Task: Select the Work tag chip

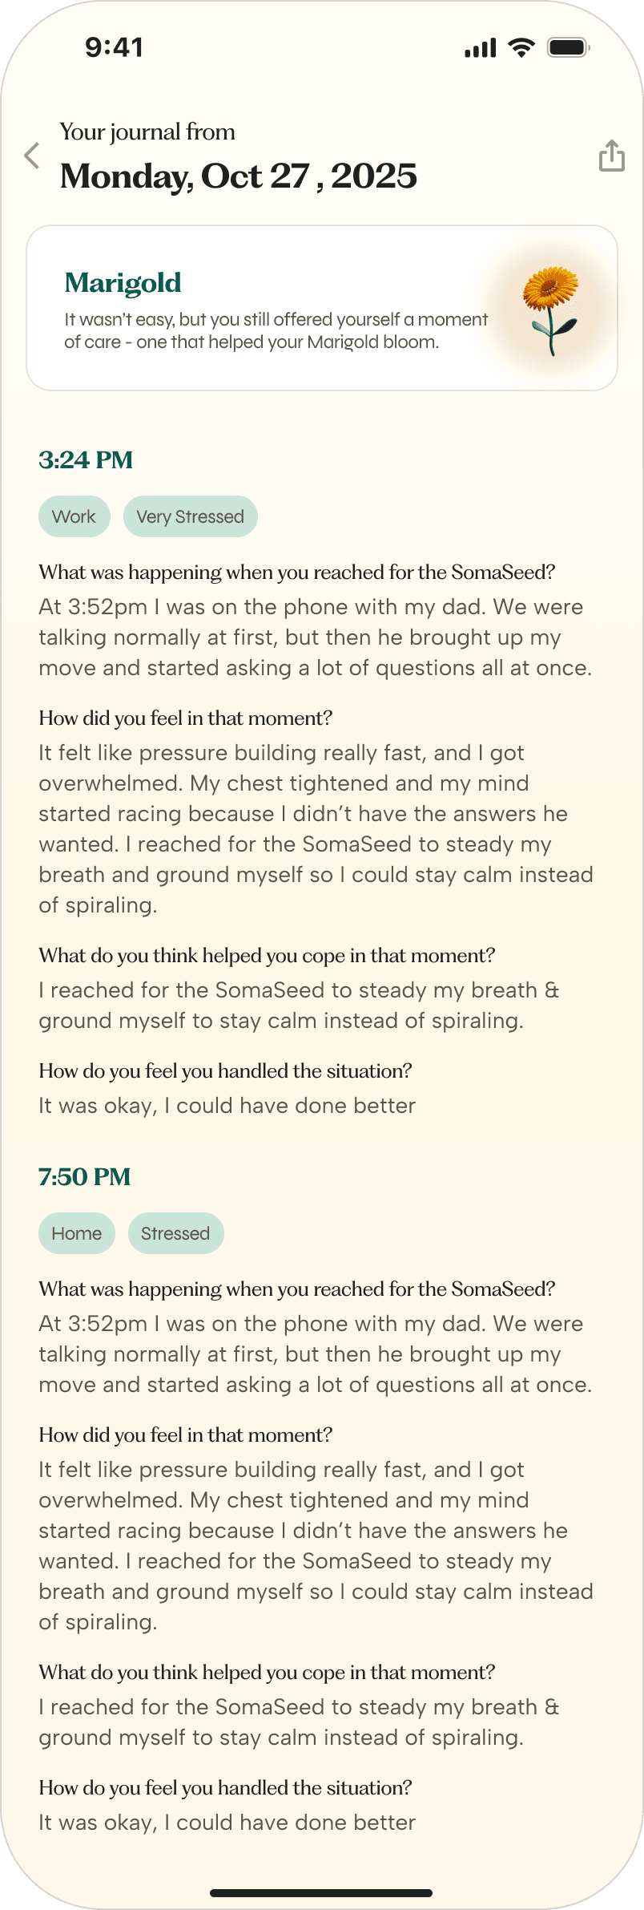Action: [74, 516]
